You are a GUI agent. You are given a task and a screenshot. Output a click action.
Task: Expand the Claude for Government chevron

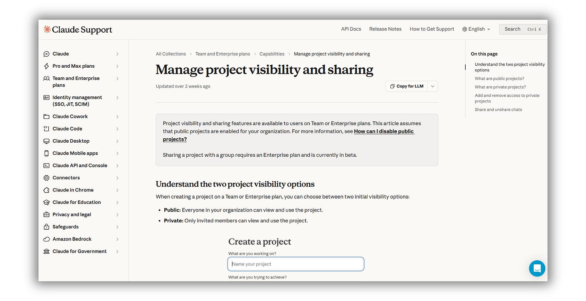point(118,251)
